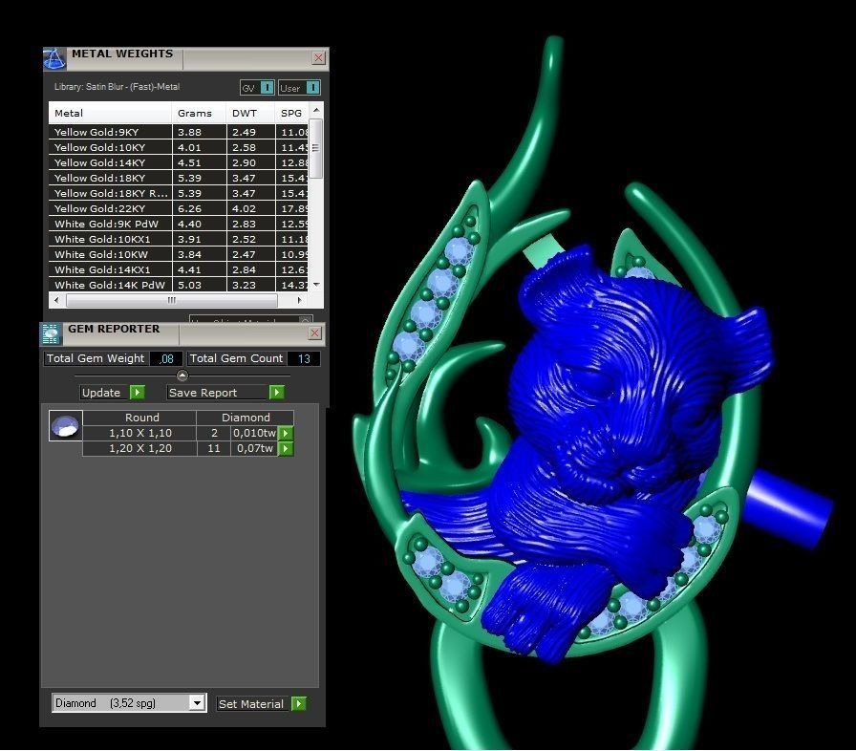The image size is (856, 751).
Task: Select the White Gold:9K PdW row
Action: click(x=179, y=224)
